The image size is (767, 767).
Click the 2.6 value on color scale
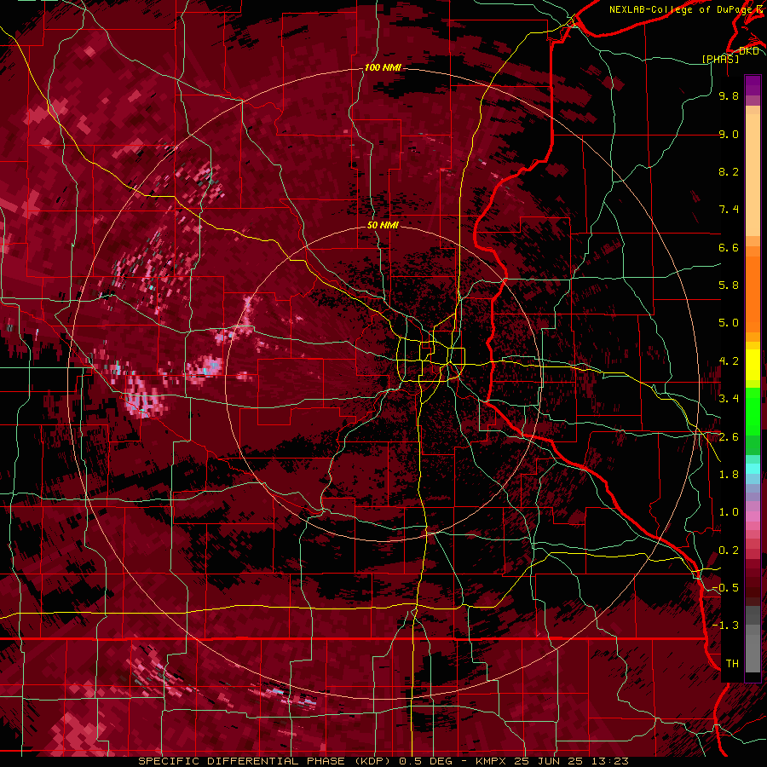click(x=729, y=437)
